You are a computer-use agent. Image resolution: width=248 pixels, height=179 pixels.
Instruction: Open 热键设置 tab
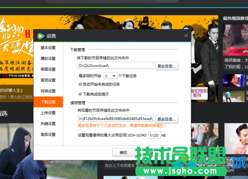(48, 123)
